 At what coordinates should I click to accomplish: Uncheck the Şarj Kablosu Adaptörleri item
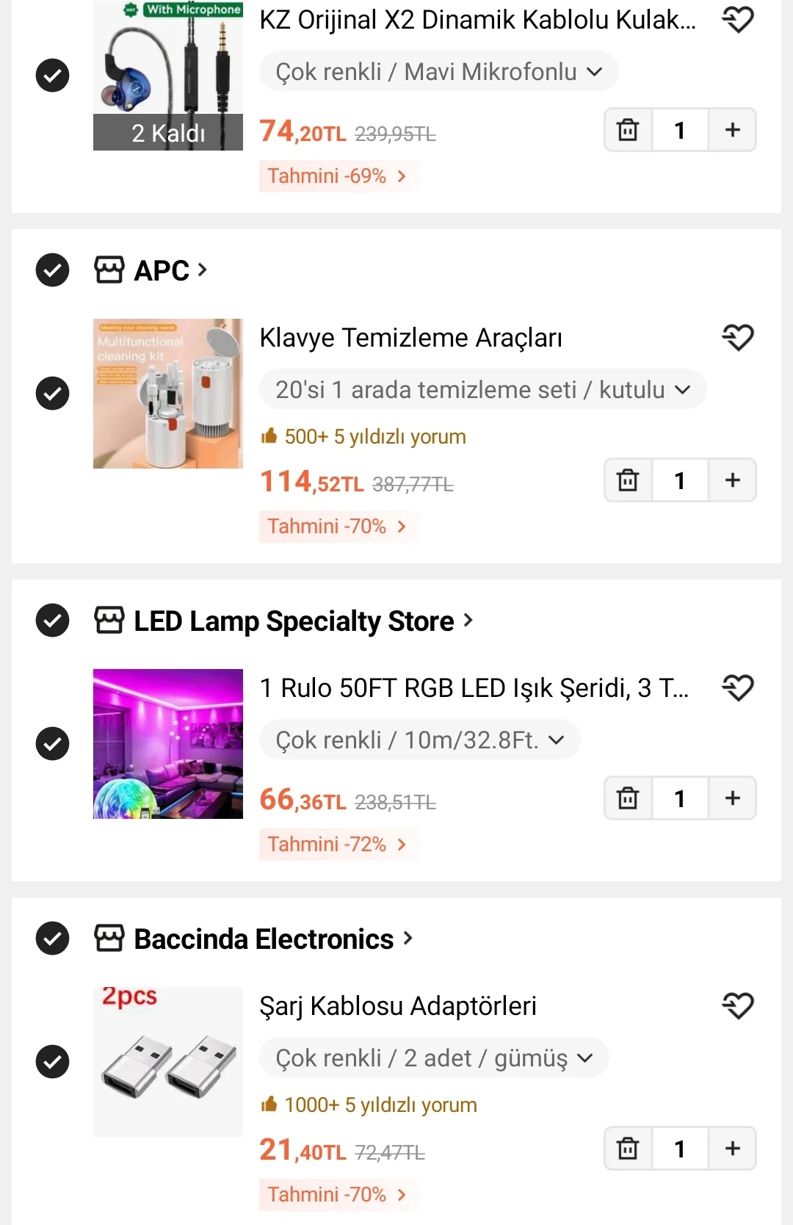(52, 1061)
